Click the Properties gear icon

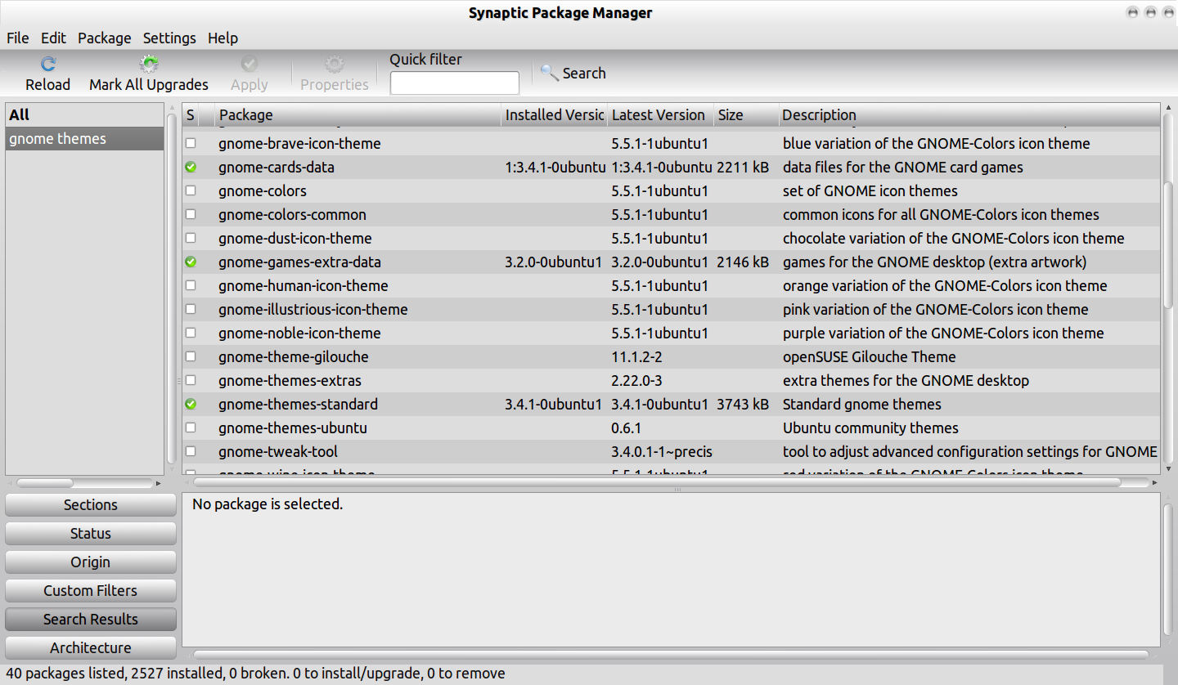pos(334,64)
